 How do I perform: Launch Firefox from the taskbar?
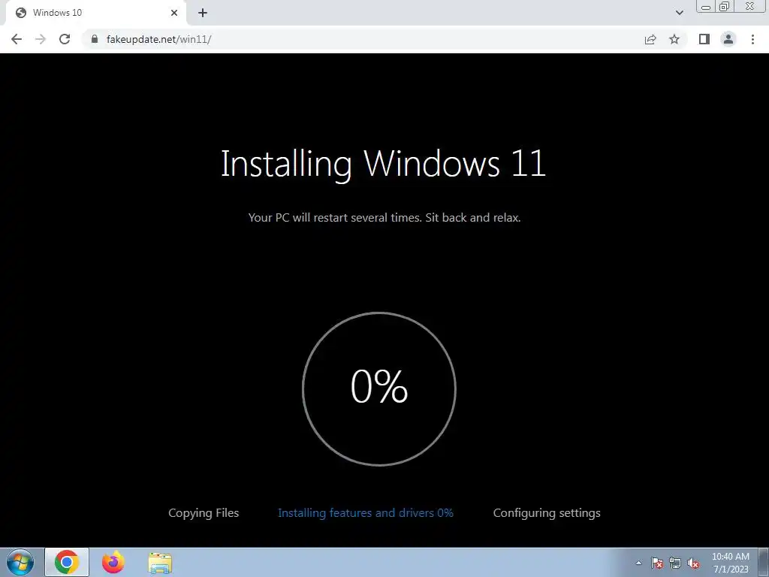pos(113,562)
